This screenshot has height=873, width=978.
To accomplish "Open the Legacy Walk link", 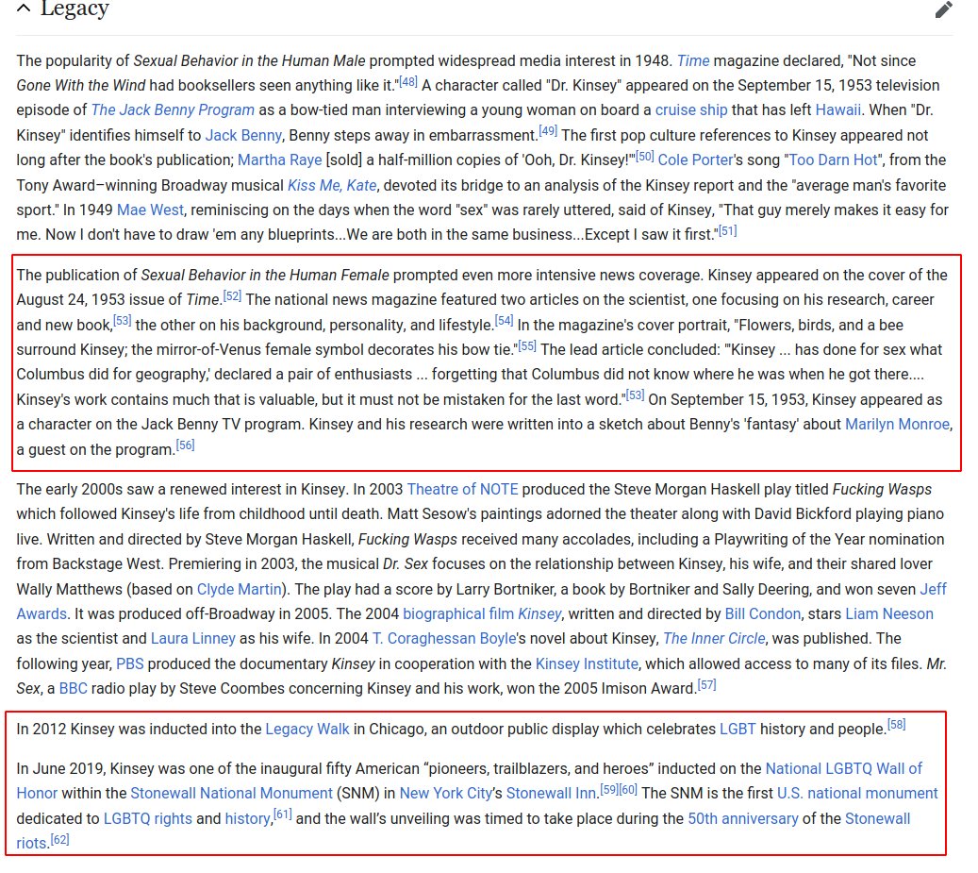I will tap(307, 729).
